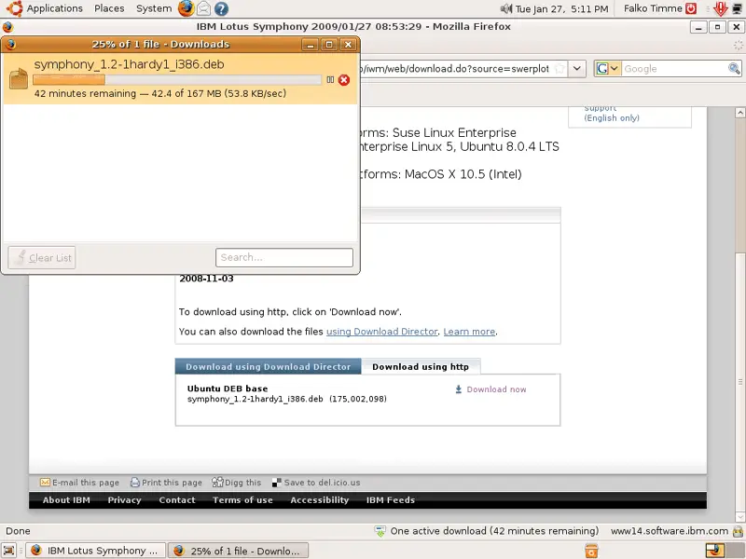Click the Download now arrow icon
Viewport: 746px width, 559px height.
click(459, 389)
